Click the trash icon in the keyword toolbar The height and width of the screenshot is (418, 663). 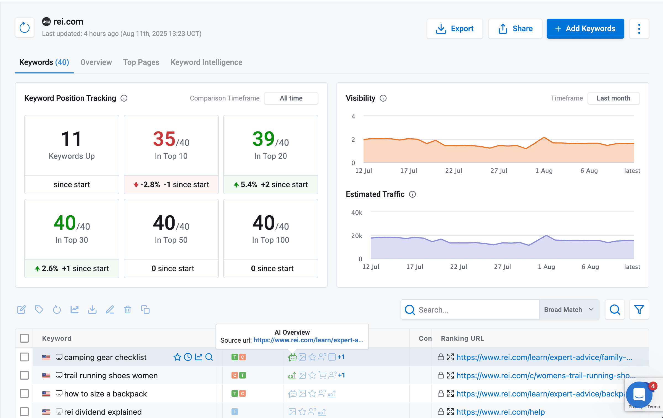pyautogui.click(x=128, y=309)
